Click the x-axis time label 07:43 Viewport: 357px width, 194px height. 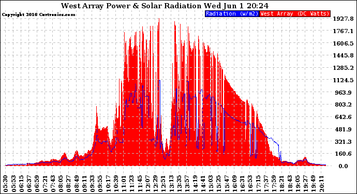[x=53, y=184]
